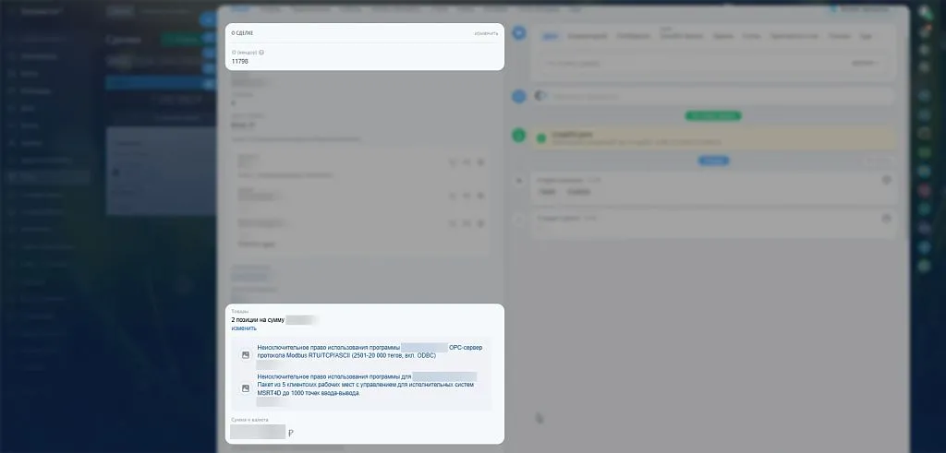Click the Сумма и валюта amount field
Screen dimensions: 946x453
(258, 432)
